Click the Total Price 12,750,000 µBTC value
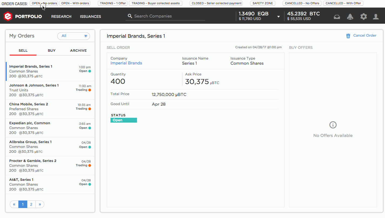Screen dimensions: 385x218 point(169,95)
